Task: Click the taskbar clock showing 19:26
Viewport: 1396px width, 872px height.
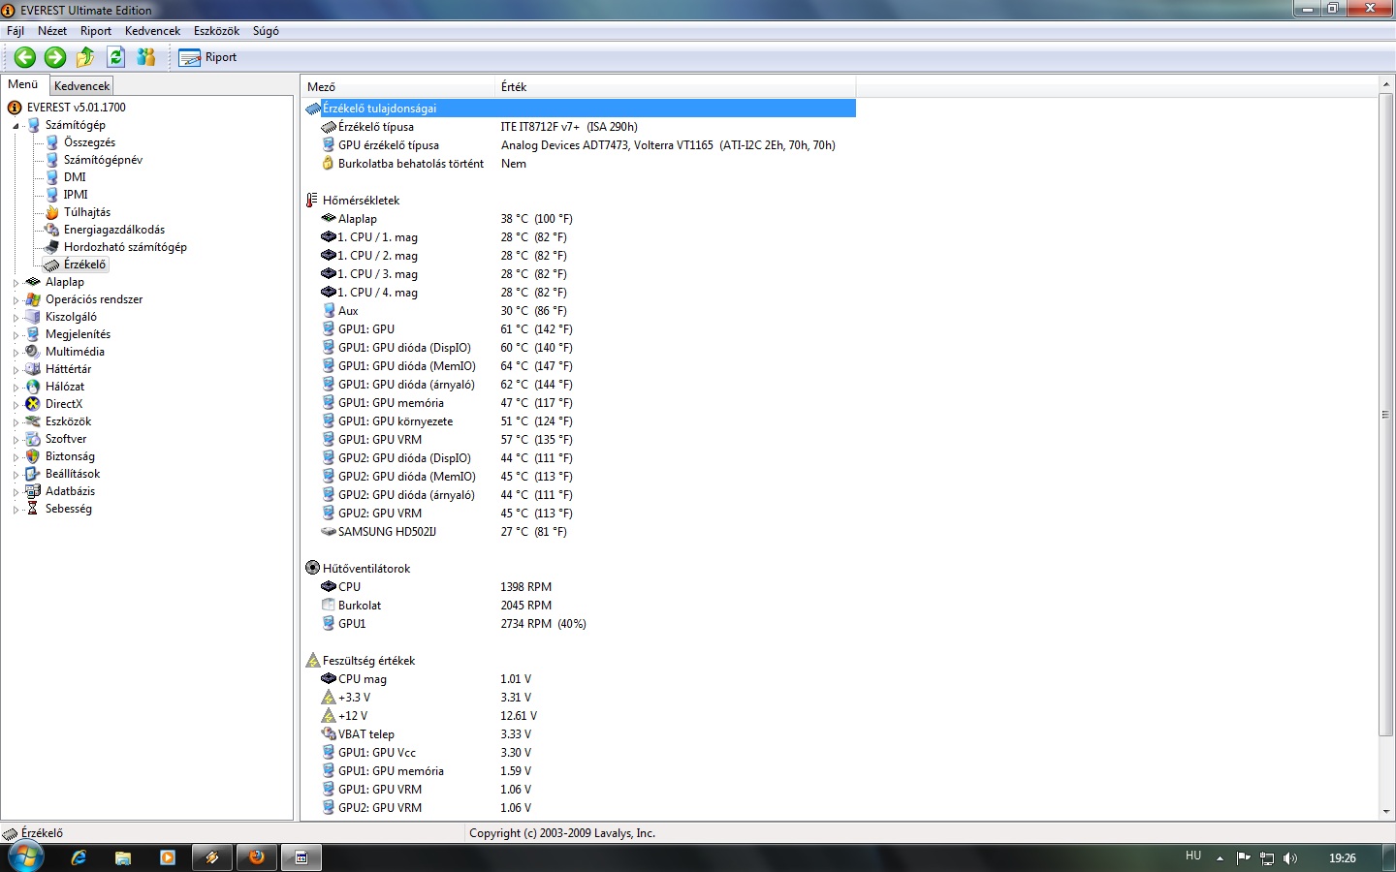Action: (1343, 858)
